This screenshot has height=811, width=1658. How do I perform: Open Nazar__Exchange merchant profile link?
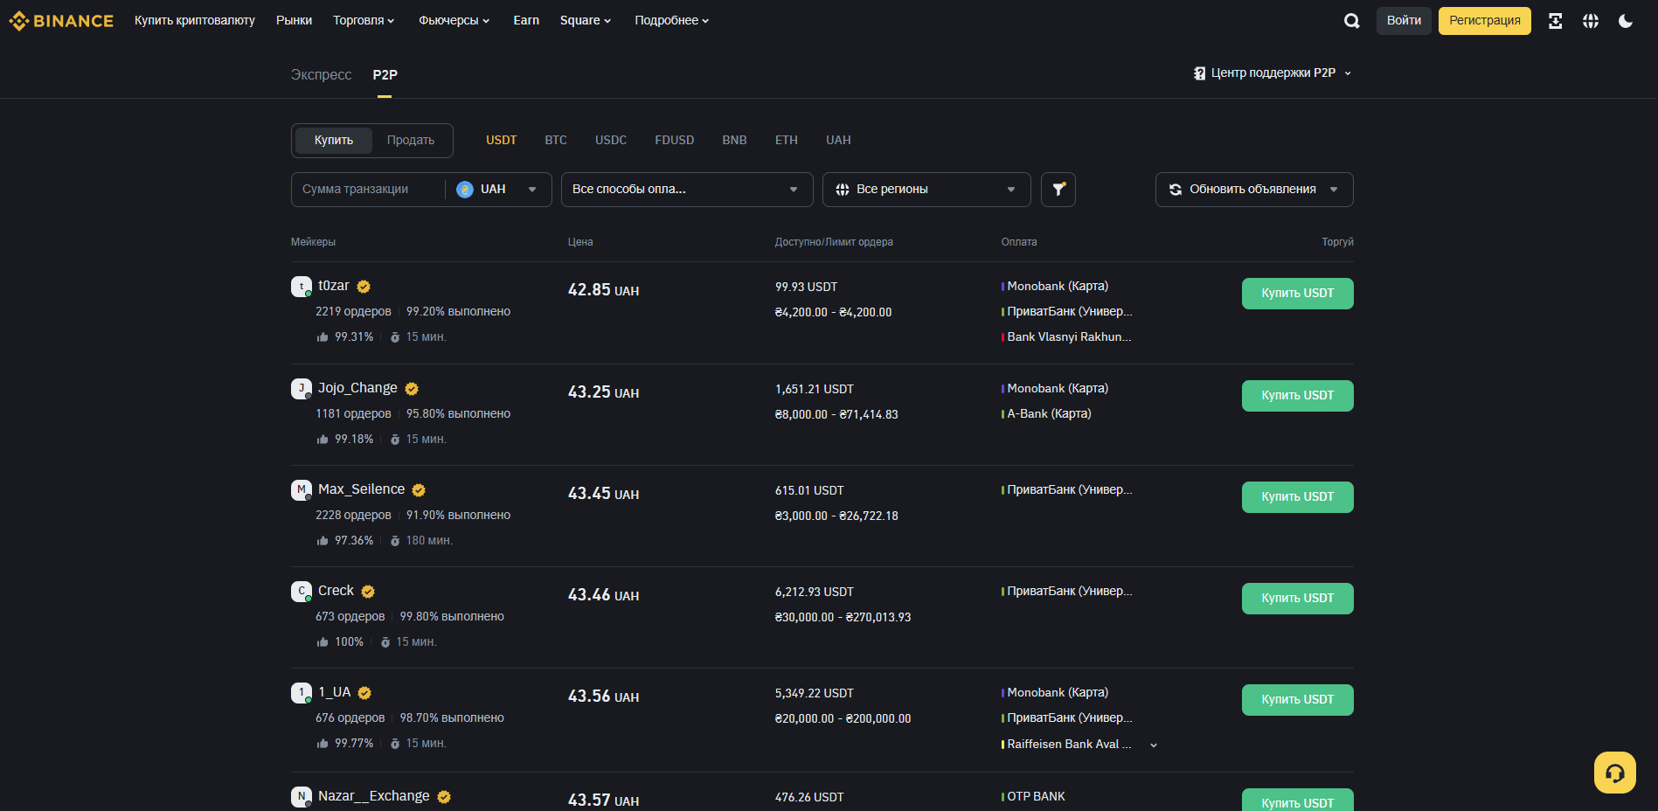click(373, 796)
